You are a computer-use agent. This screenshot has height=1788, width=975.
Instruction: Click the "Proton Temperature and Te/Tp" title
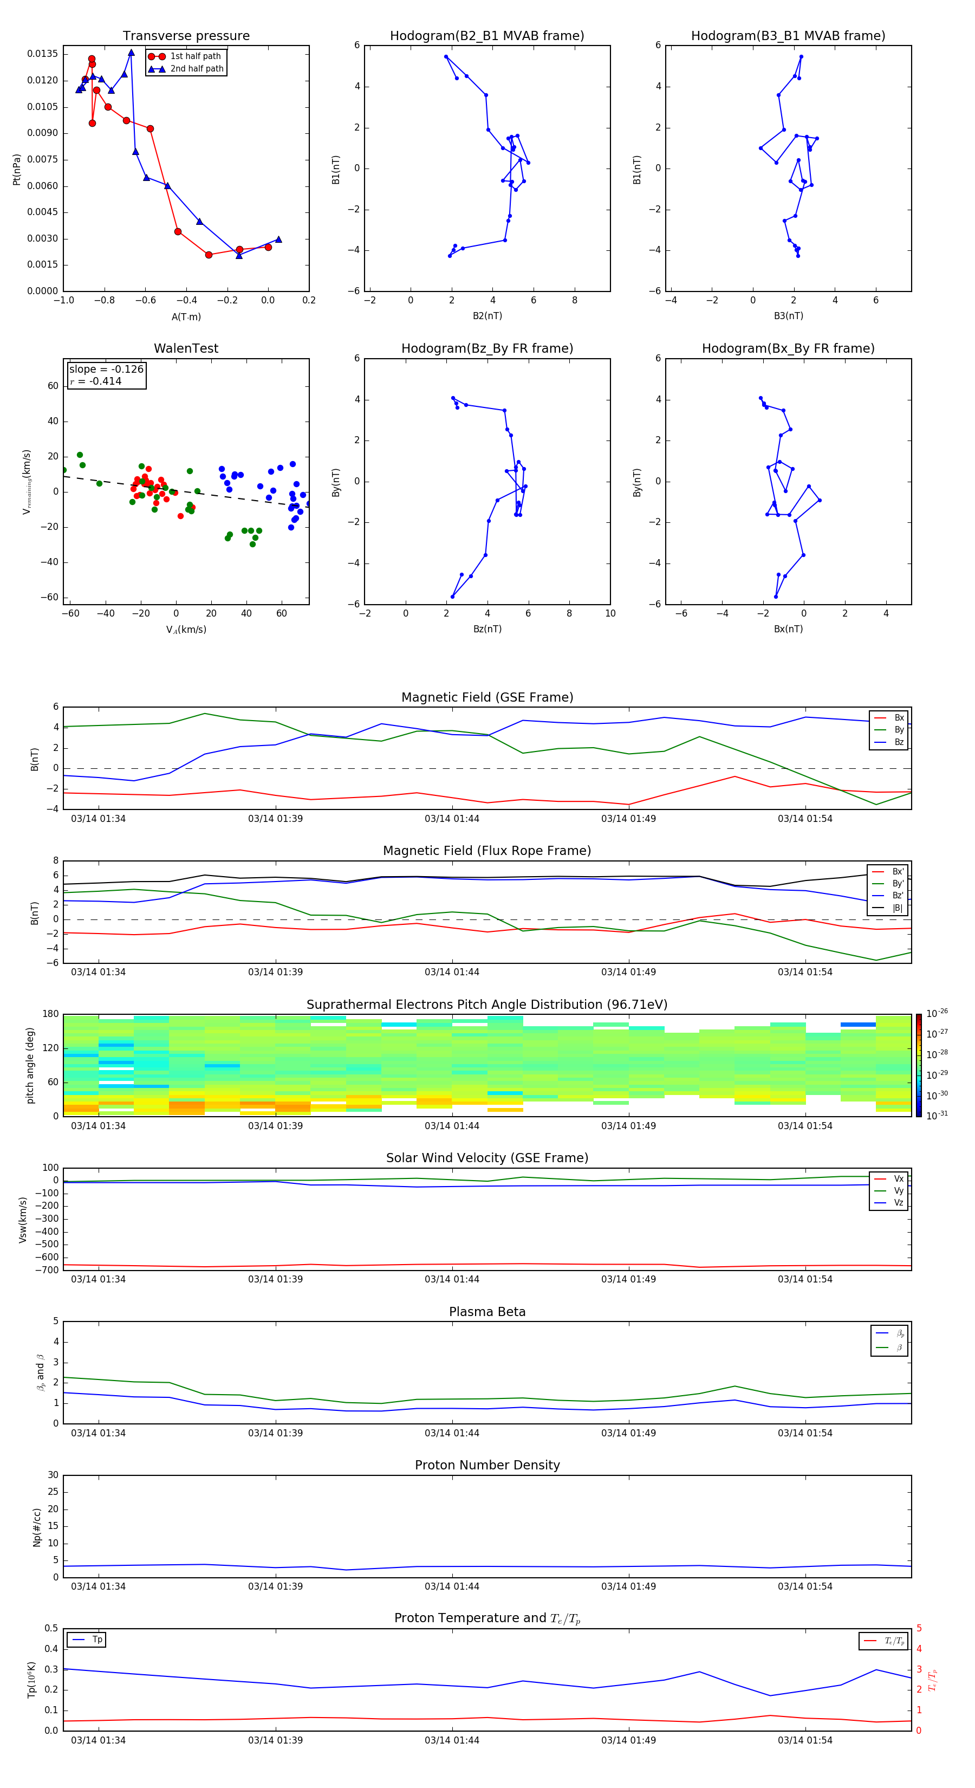pos(487,1618)
